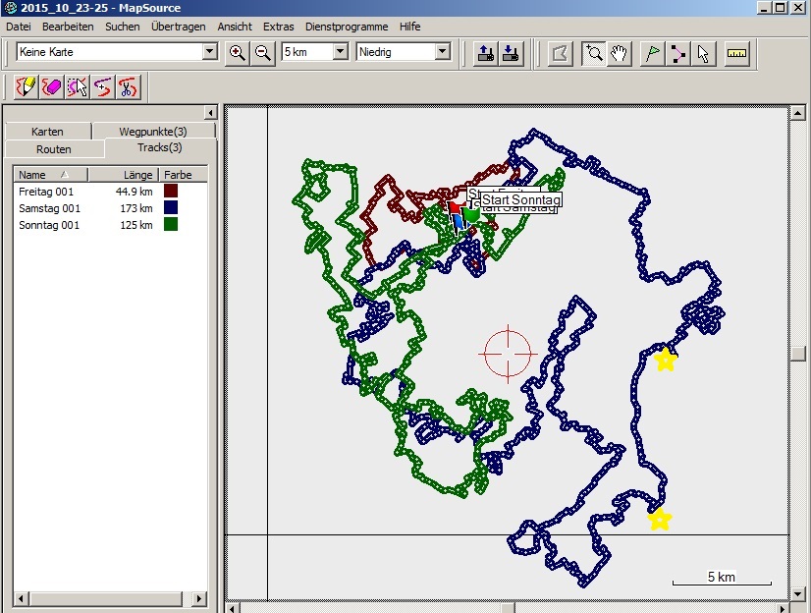Switch to the Routen tab
Screen dimensions: 811x613
click(x=54, y=149)
